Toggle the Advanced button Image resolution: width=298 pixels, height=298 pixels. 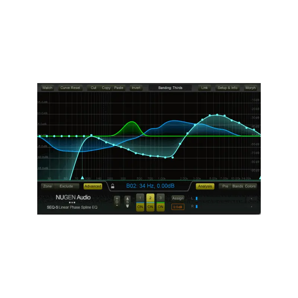93,186
